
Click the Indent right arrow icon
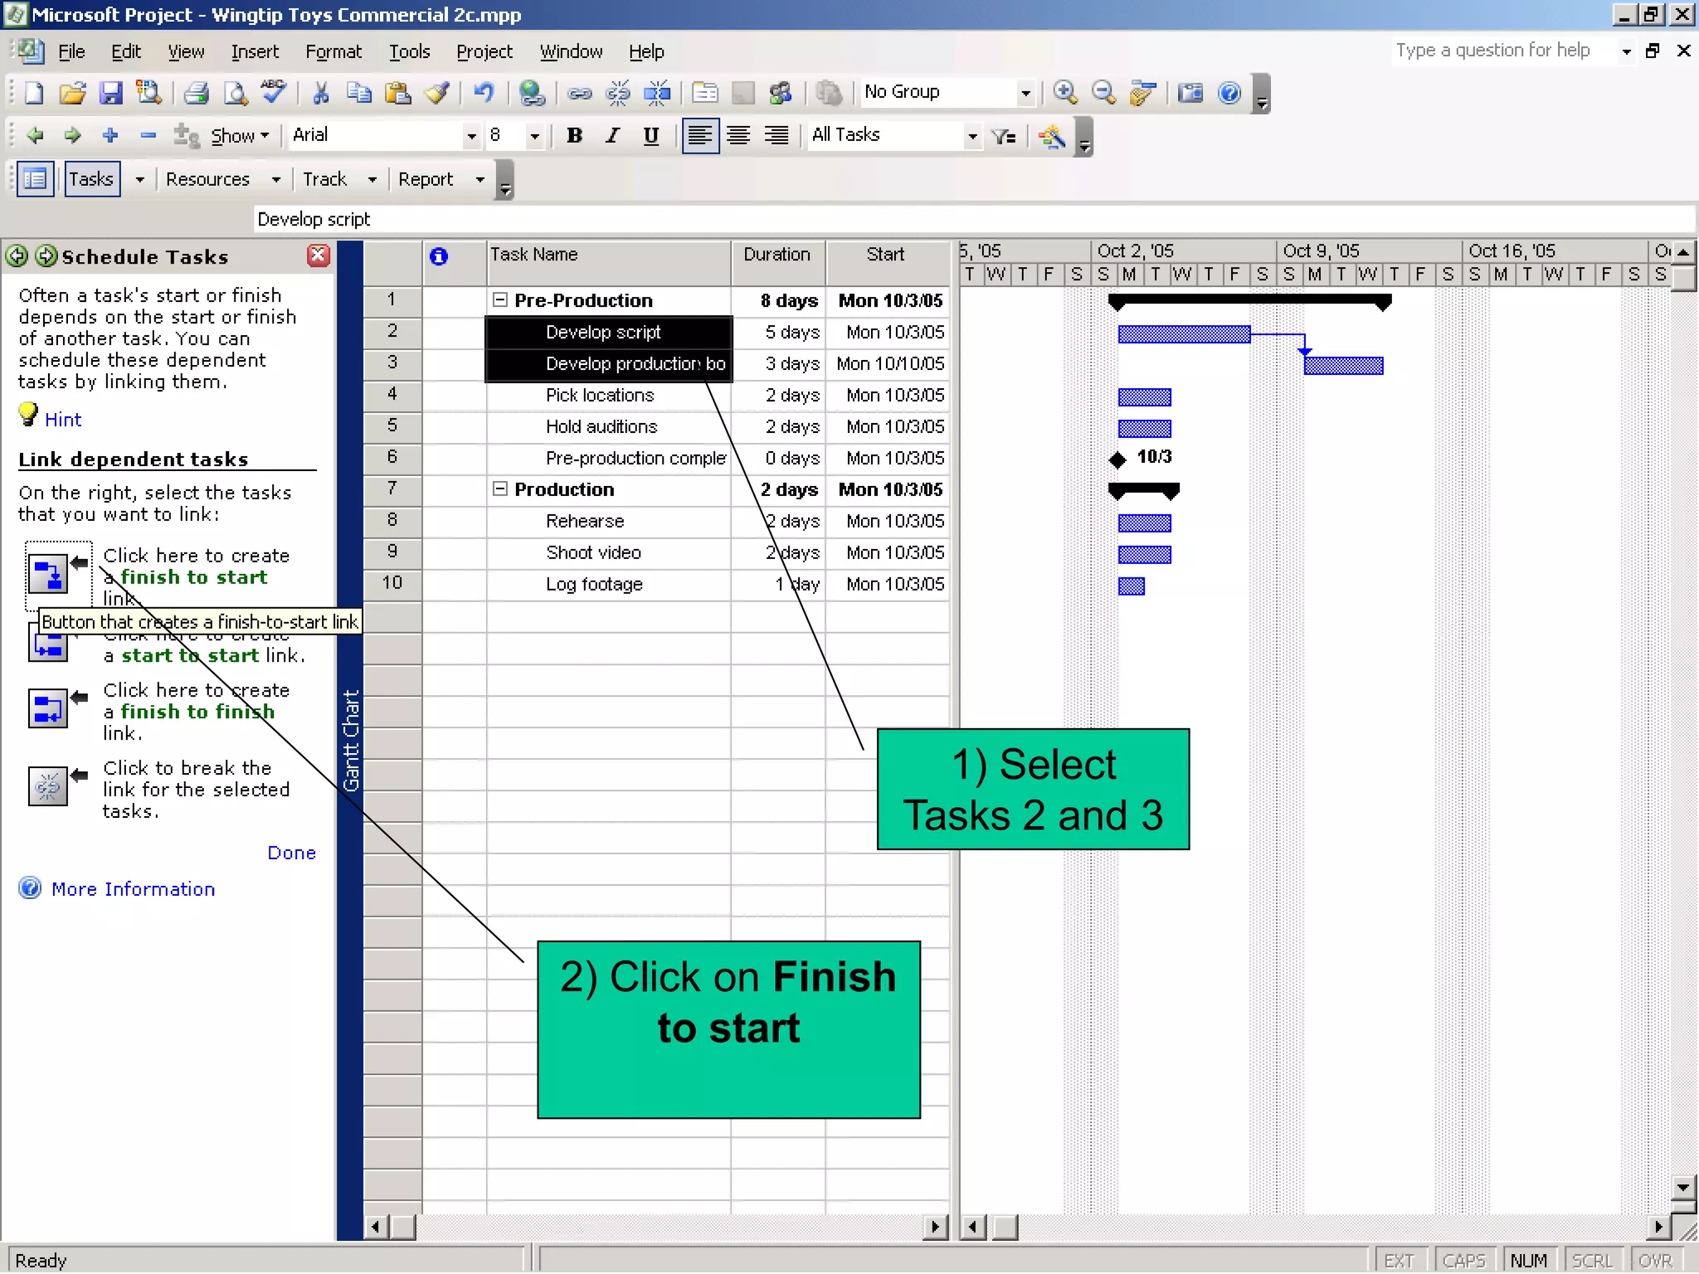(73, 135)
